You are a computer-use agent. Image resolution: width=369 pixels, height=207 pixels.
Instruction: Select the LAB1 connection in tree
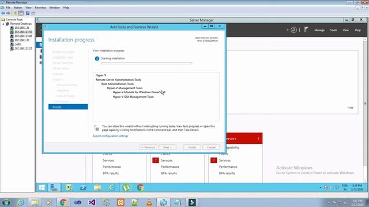click(x=18, y=44)
